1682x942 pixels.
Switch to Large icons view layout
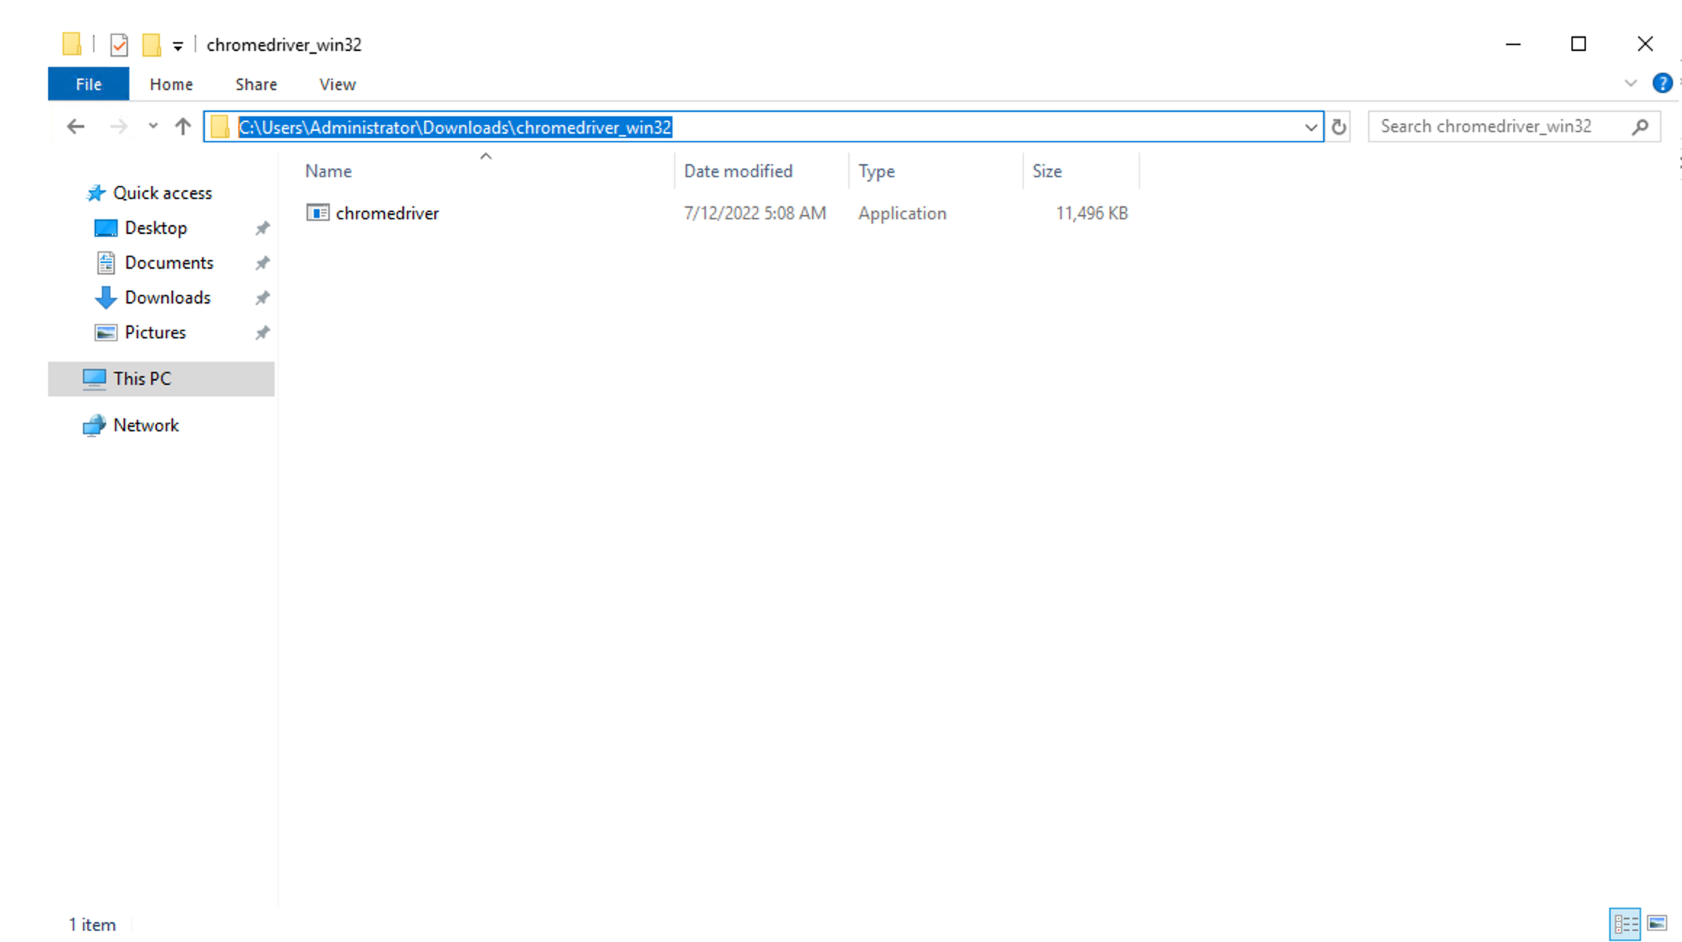click(1657, 923)
